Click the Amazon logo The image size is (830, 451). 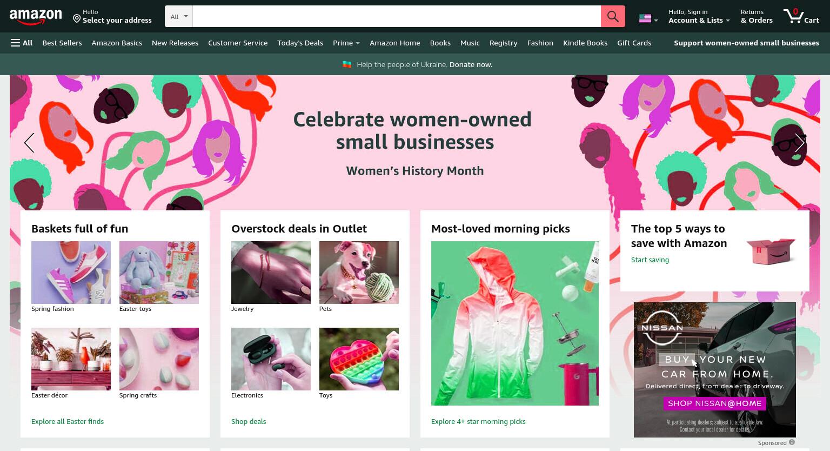pyautogui.click(x=36, y=17)
